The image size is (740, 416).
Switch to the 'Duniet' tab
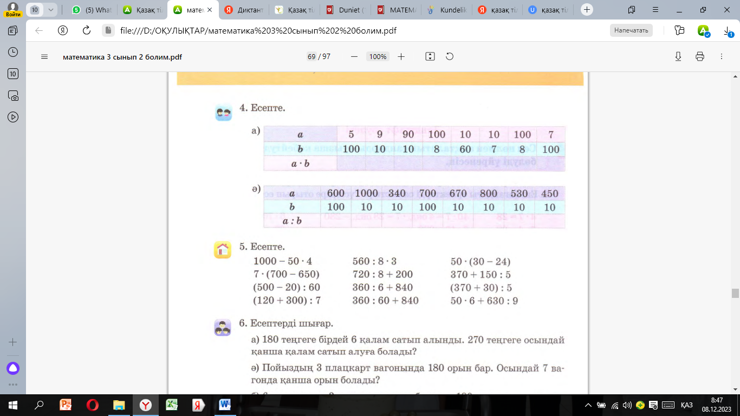pos(345,10)
